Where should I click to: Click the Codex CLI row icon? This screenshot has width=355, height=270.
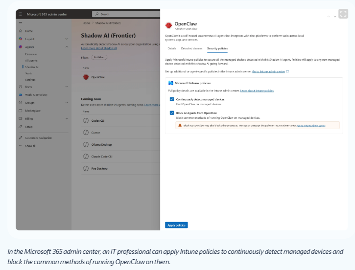coord(86,120)
